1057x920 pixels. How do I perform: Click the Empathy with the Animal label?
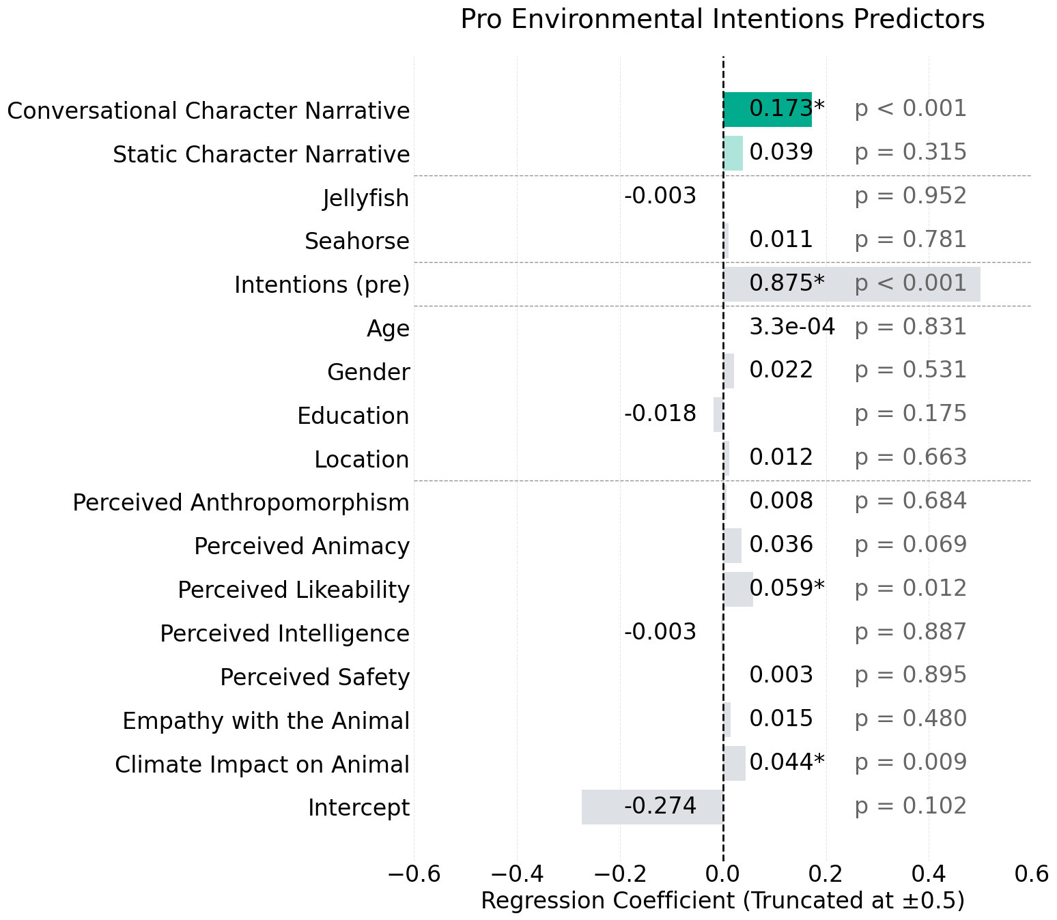tap(266, 721)
